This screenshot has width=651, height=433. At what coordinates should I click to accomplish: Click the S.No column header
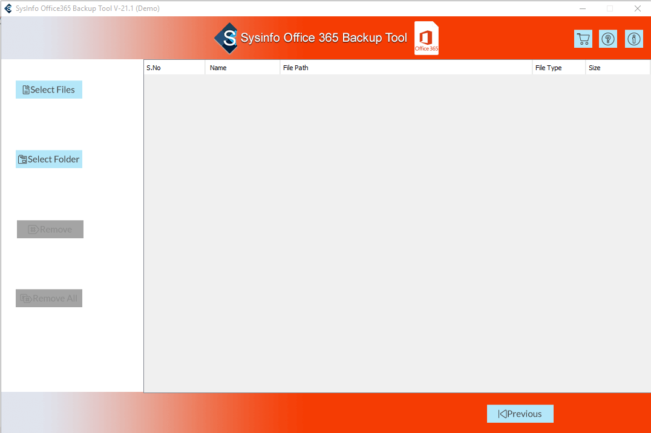point(174,68)
